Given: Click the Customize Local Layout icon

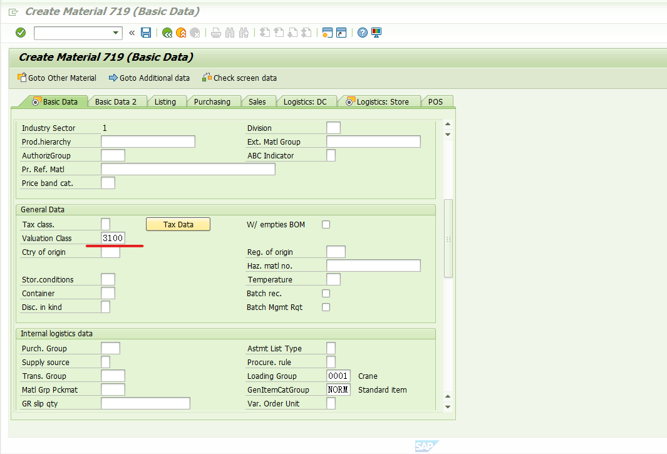Looking at the screenshot, I should [x=376, y=33].
